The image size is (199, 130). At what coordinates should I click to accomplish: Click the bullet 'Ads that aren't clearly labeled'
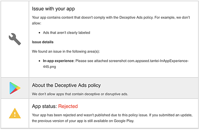coord(67,33)
